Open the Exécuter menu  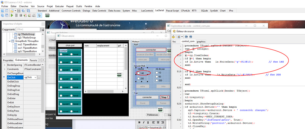tap(59, 6)
